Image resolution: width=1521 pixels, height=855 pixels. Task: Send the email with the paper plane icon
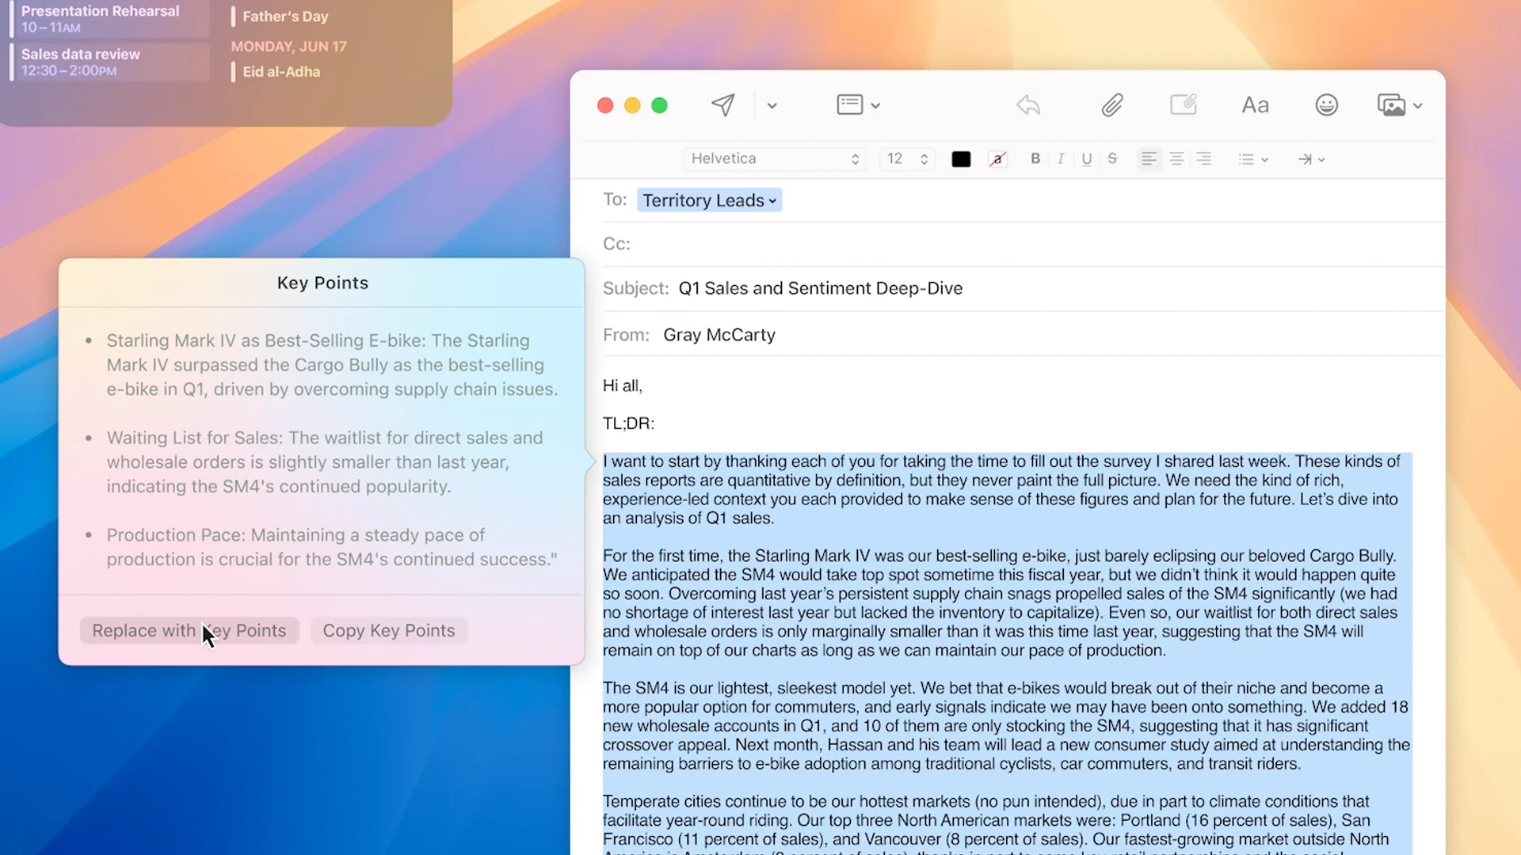(722, 105)
